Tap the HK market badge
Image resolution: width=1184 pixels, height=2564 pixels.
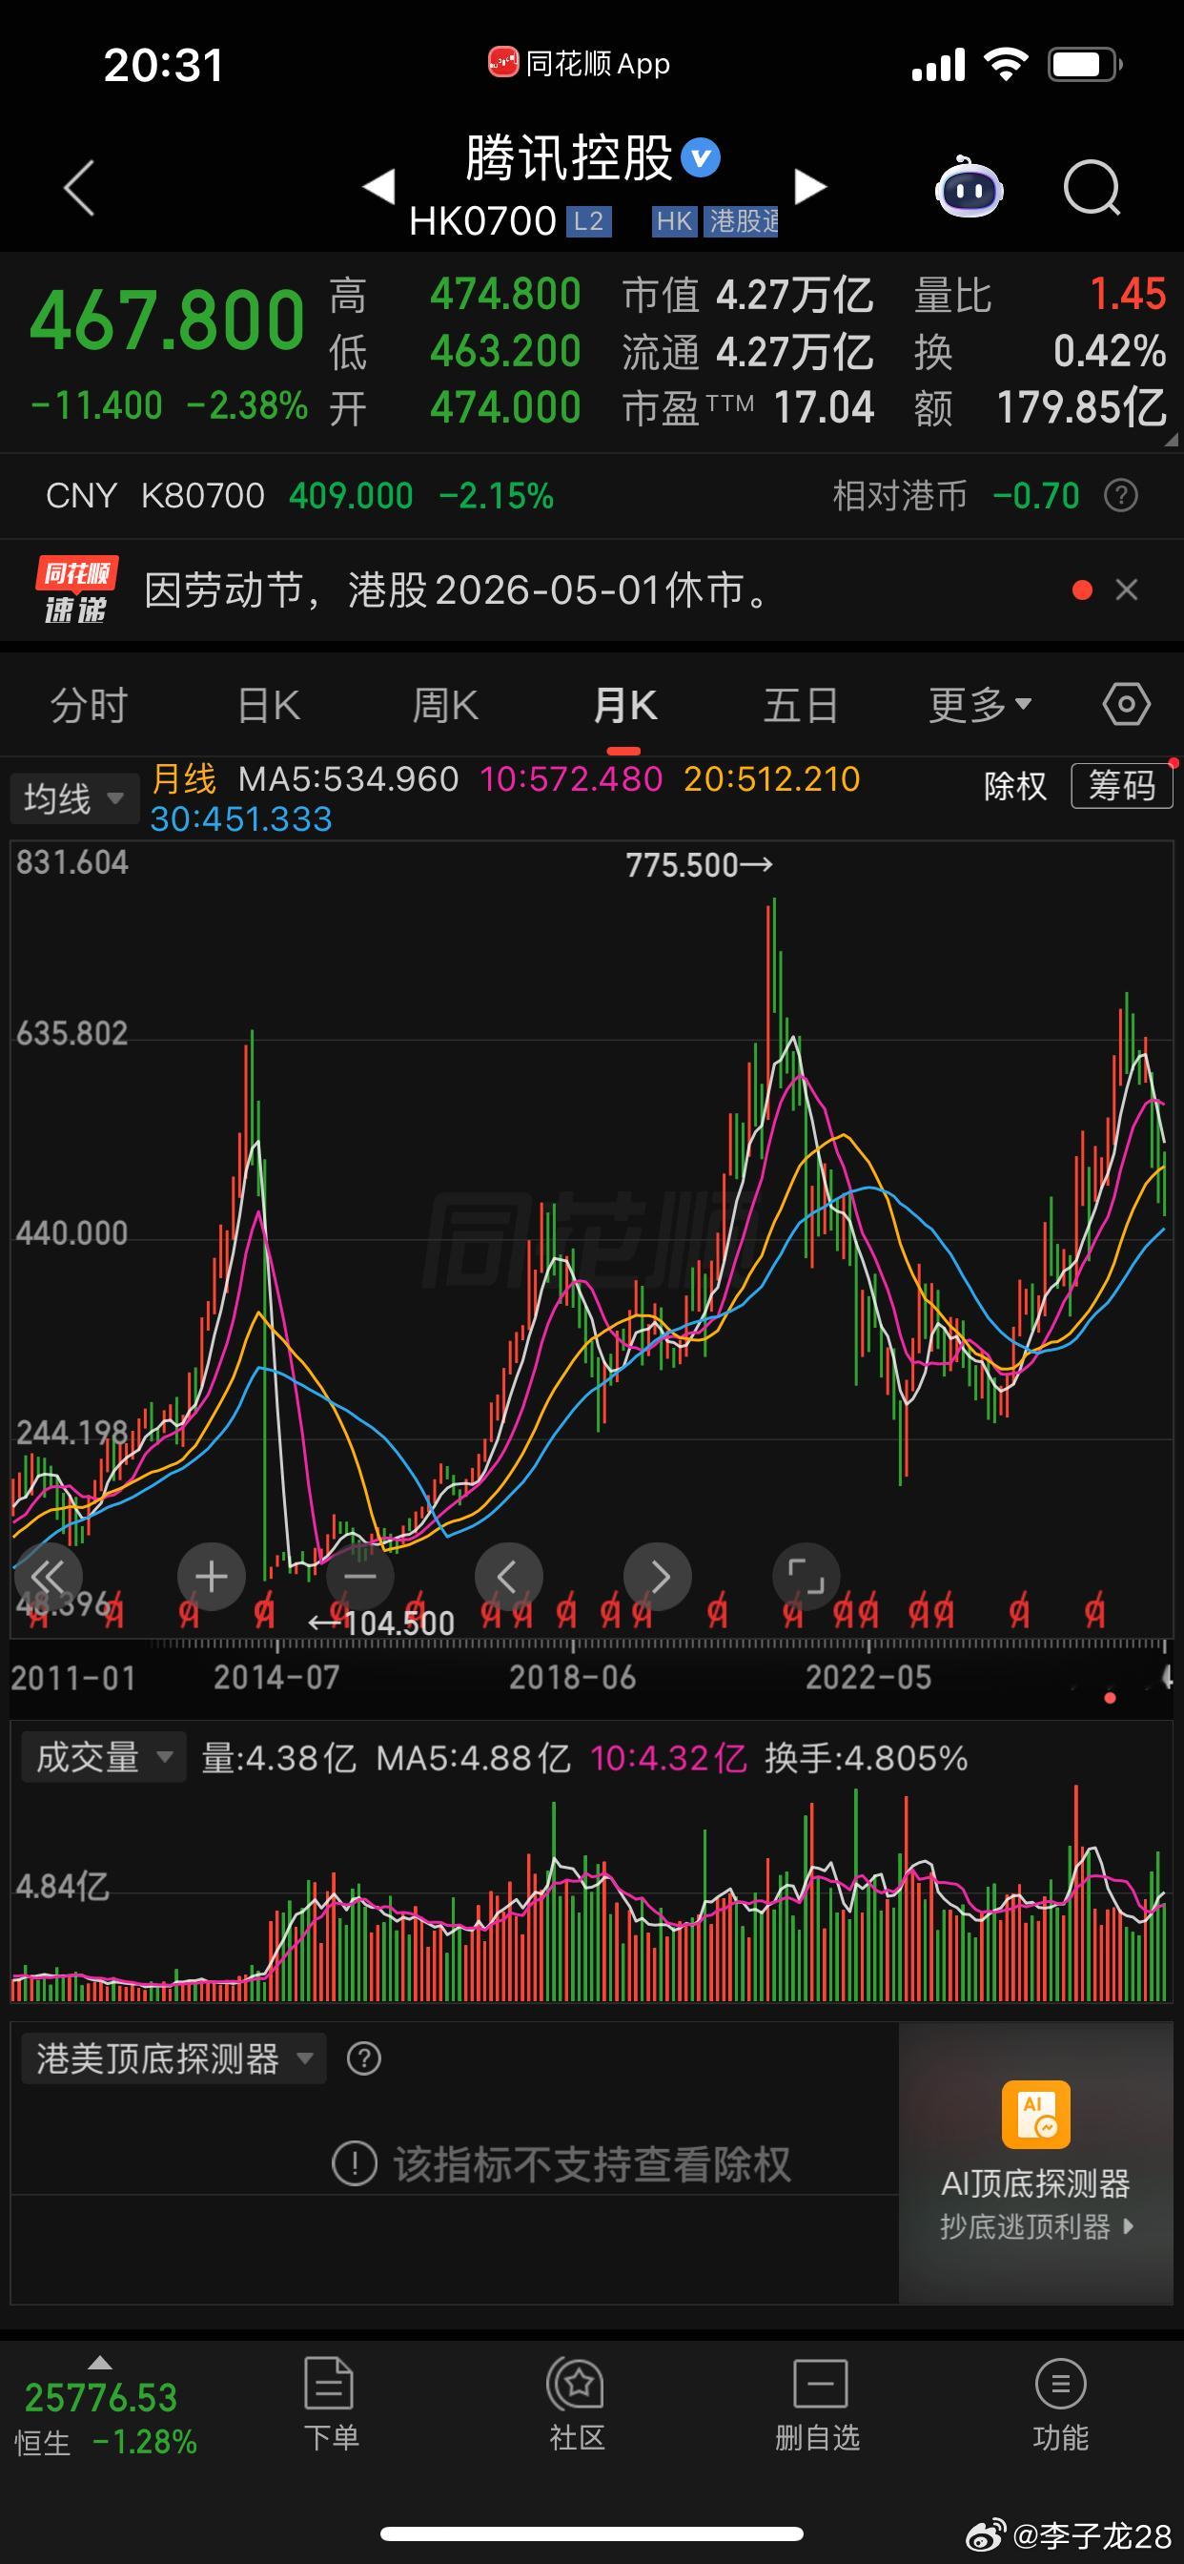click(674, 221)
